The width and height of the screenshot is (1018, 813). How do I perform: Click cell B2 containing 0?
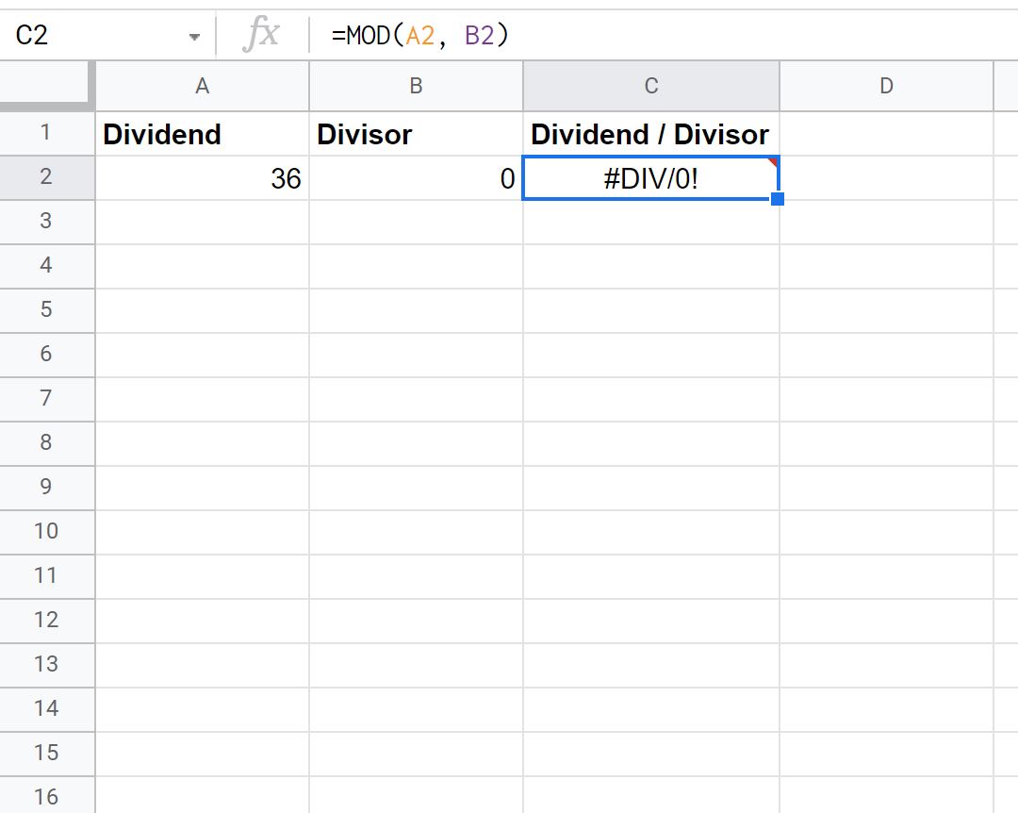[417, 177]
